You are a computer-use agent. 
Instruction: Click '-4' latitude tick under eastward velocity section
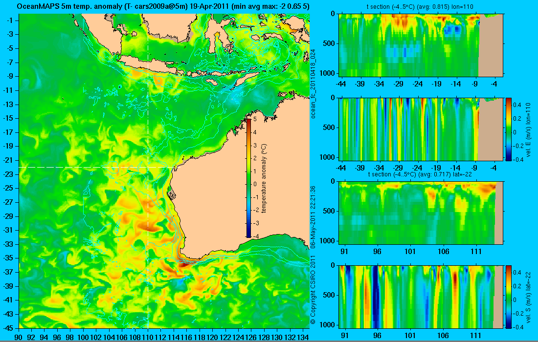[493, 168]
